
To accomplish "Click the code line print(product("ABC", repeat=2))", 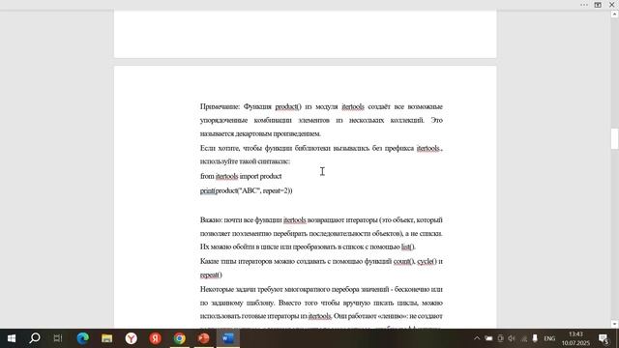I will pos(247,190).
